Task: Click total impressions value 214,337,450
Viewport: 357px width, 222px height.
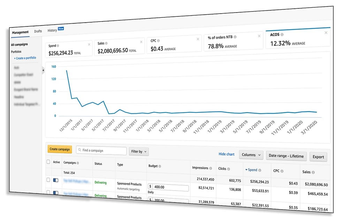Action: 205,179
